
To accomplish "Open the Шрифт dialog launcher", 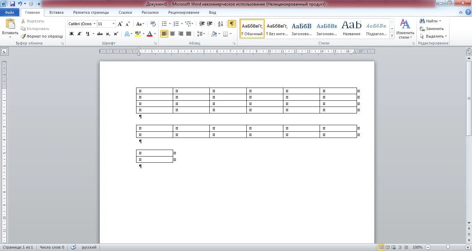I will click(155, 43).
